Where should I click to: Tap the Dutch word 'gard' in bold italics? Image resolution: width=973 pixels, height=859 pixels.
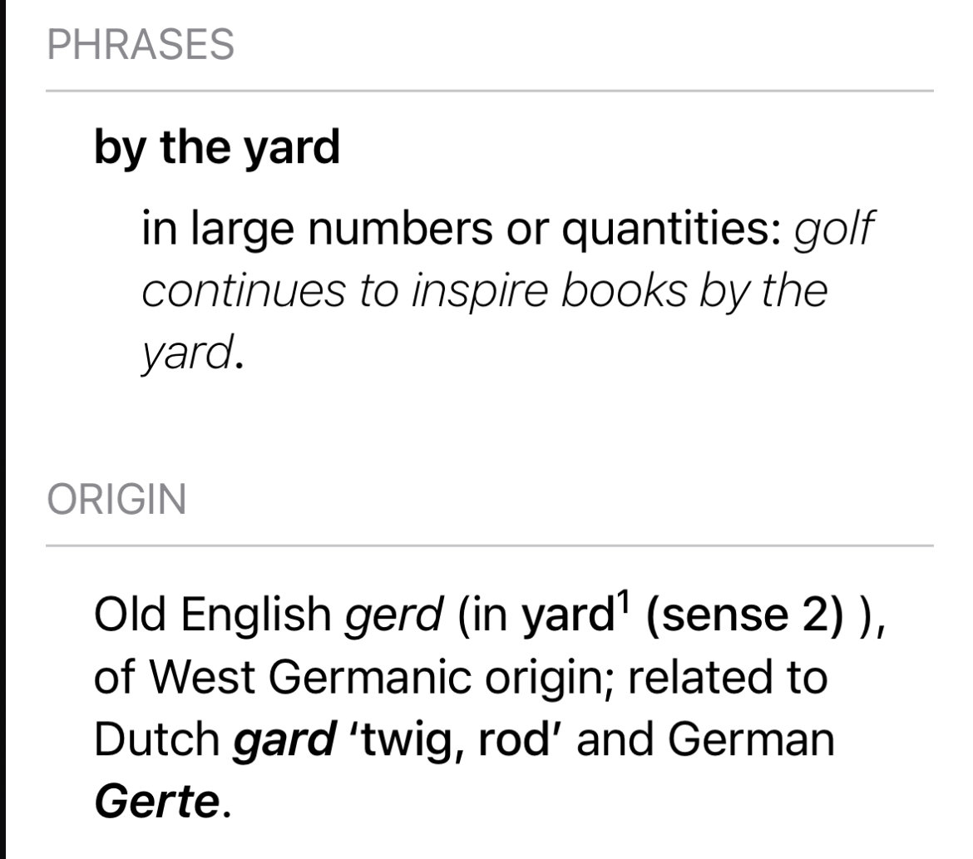[284, 740]
